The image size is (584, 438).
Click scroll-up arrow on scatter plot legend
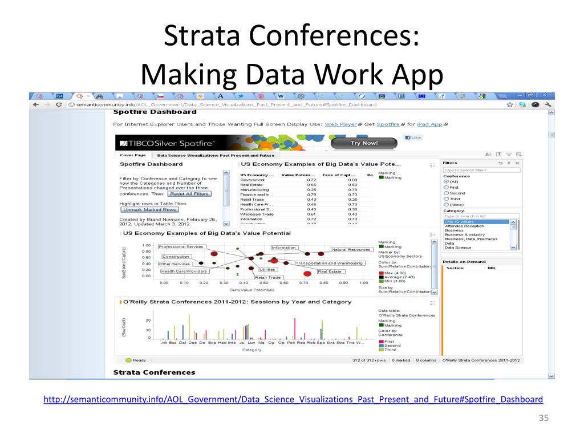[x=434, y=242]
